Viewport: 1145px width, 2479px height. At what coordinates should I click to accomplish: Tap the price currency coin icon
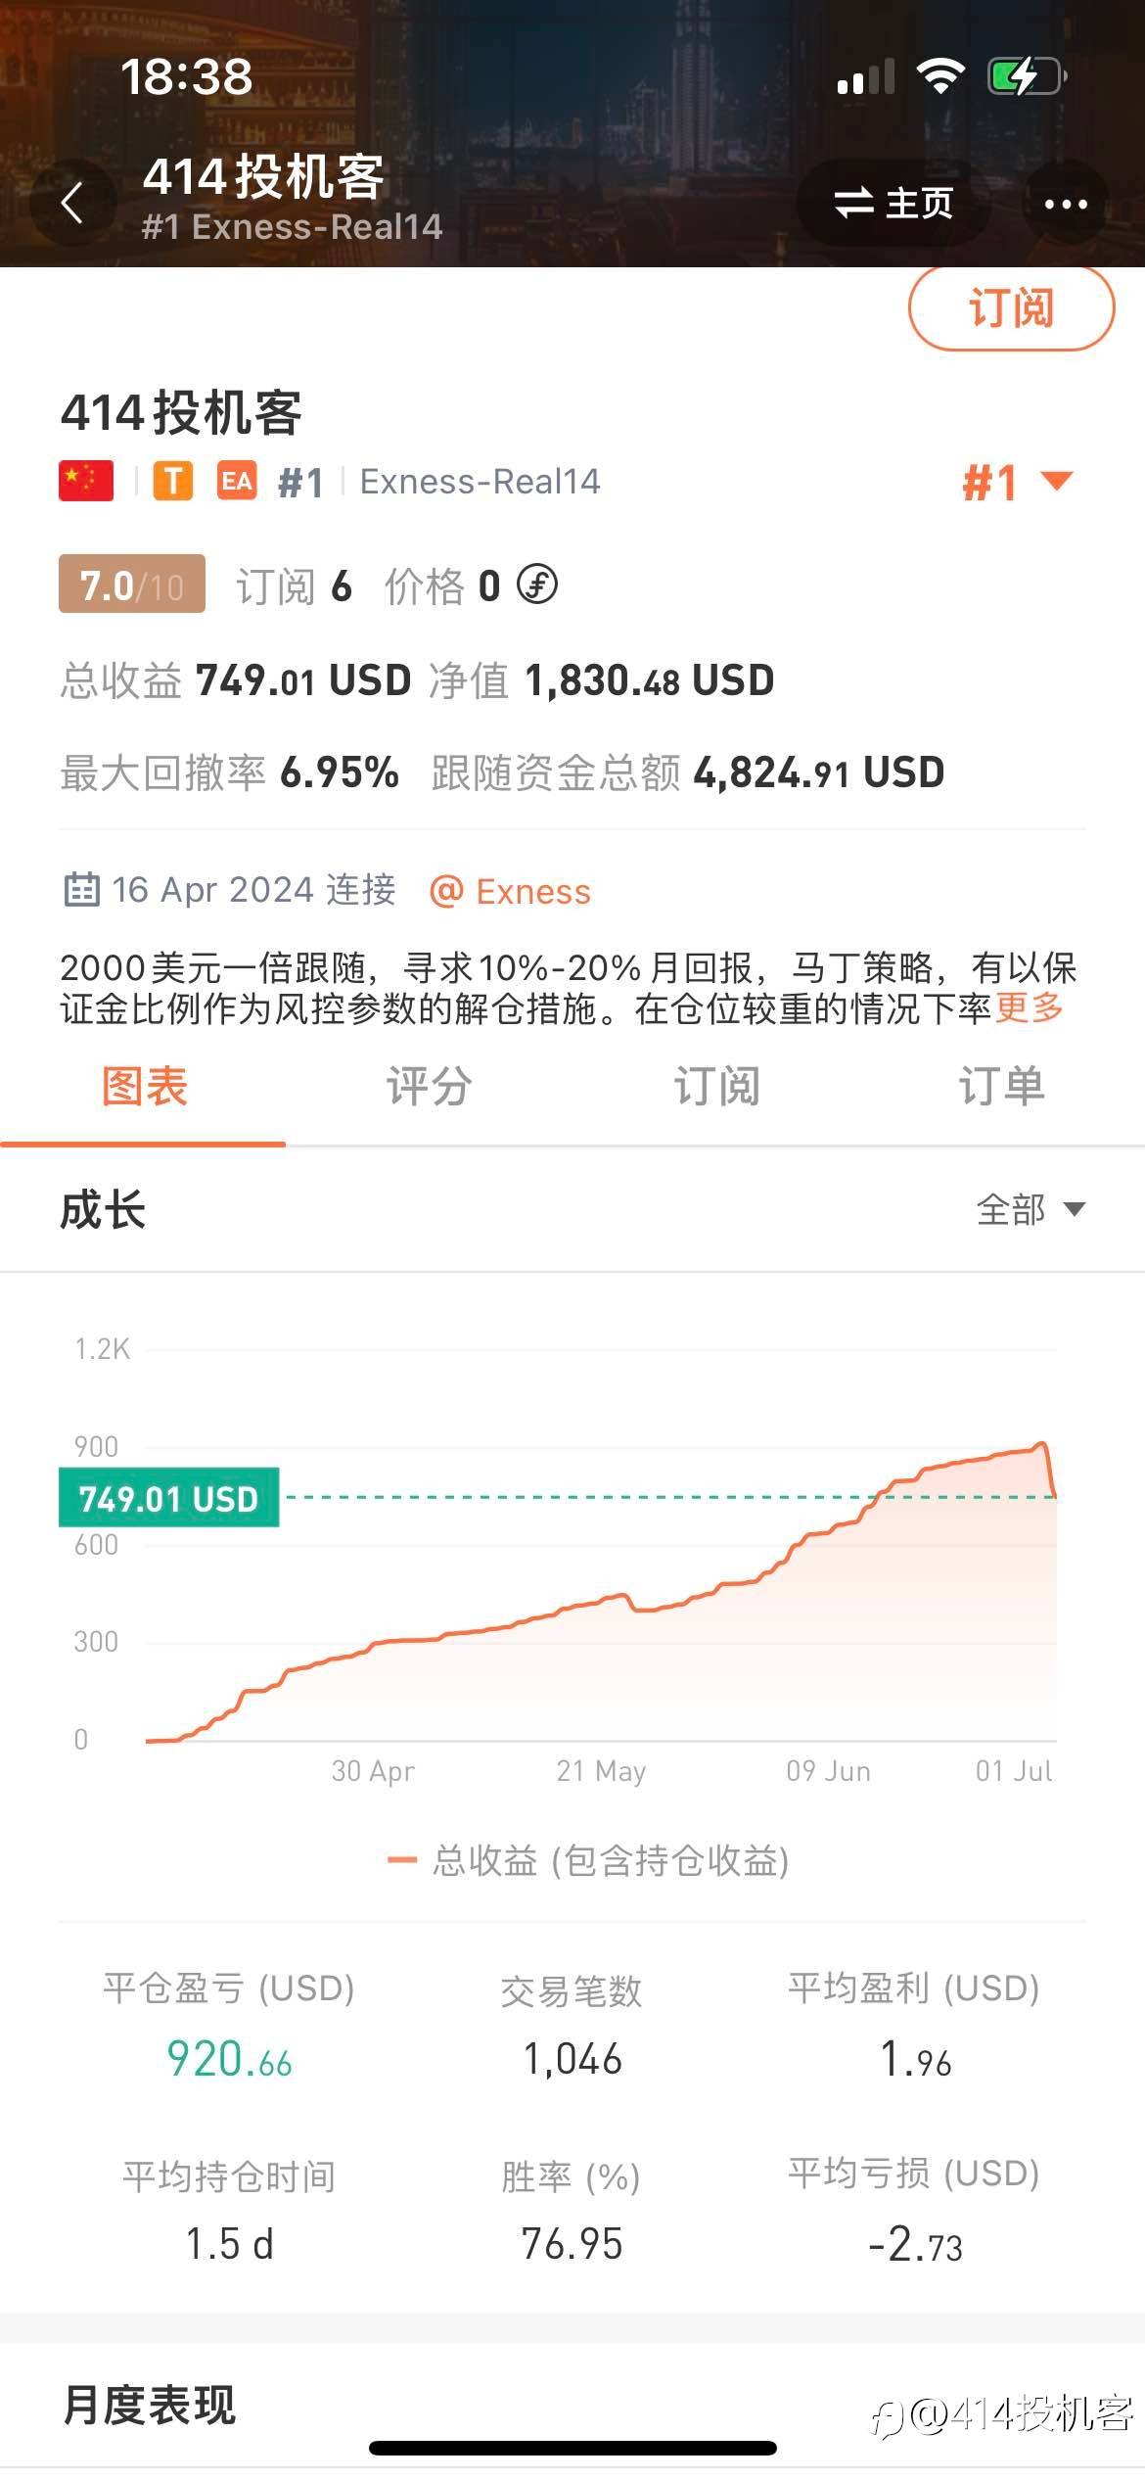(537, 585)
